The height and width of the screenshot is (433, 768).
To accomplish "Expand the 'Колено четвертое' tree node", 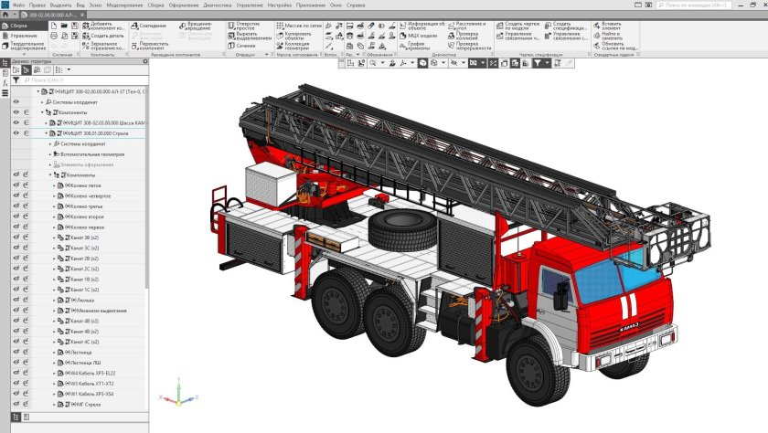I will point(55,195).
